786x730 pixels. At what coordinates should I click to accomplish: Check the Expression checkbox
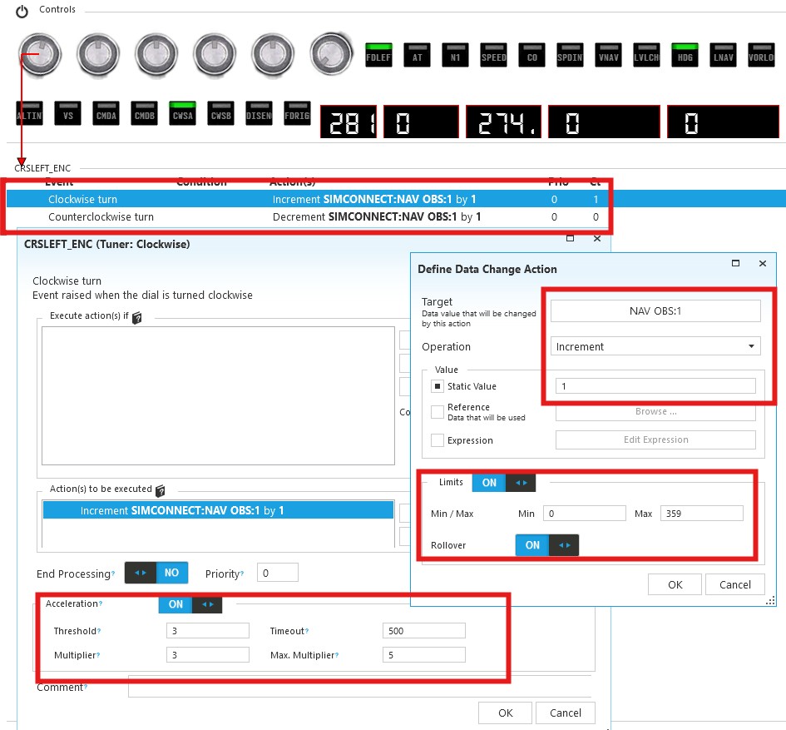(437, 440)
